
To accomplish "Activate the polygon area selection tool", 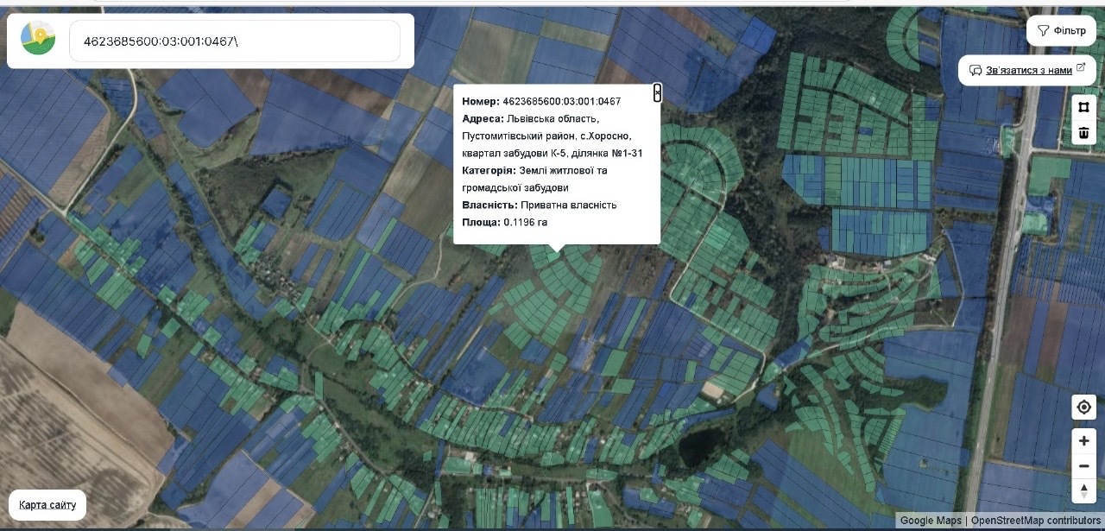I will 1083,107.
